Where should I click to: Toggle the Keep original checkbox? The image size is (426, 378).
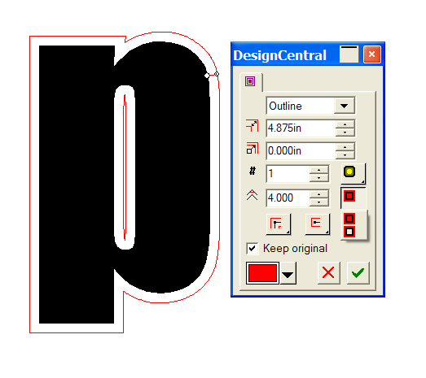point(252,249)
